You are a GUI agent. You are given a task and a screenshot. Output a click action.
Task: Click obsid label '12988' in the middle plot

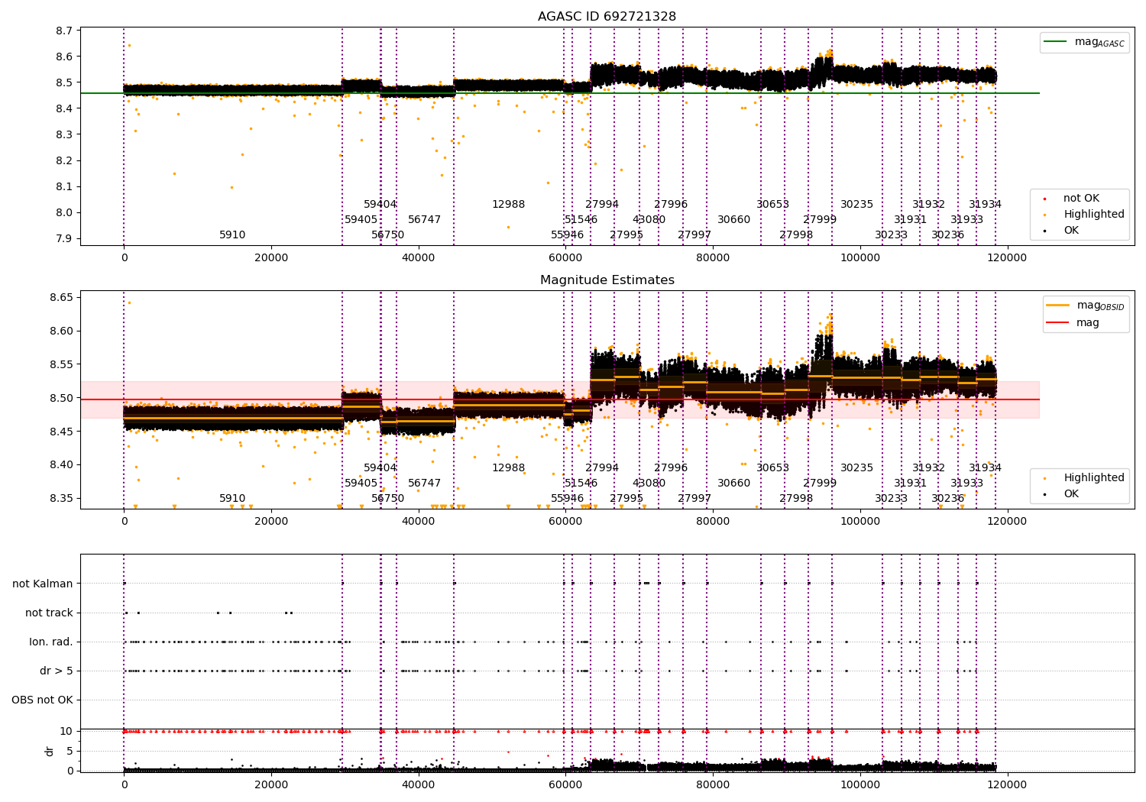tap(508, 468)
